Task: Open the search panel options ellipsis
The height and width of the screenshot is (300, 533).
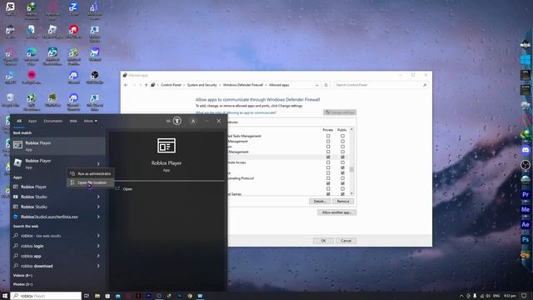Action: (x=207, y=121)
